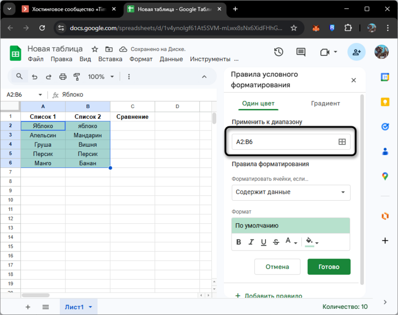Image resolution: width=398 pixels, height=315 pixels.
Task: Toggle italic formatting for the rule
Action: tap(251, 242)
